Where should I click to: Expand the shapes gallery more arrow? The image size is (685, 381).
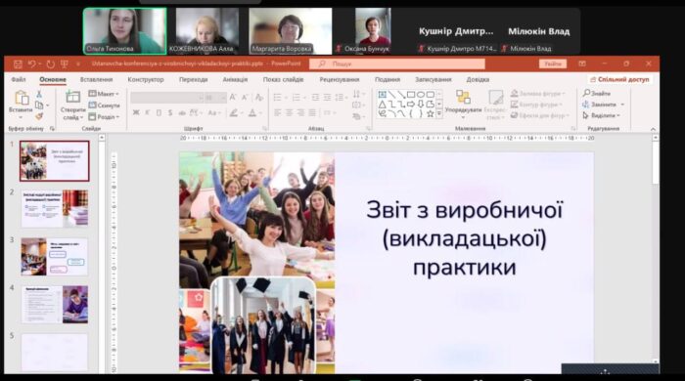(439, 114)
